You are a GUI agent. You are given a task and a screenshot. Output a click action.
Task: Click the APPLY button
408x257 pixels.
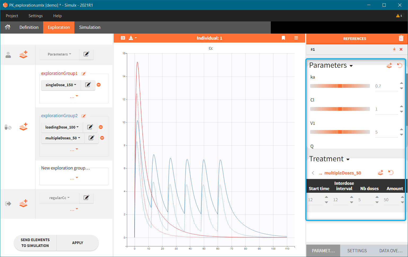77,243
